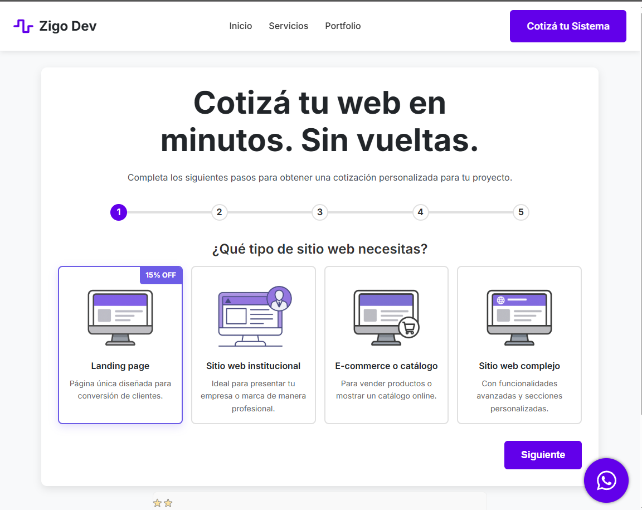The width and height of the screenshot is (642, 510).
Task: Click step 5 on the progress bar
Action: [521, 212]
